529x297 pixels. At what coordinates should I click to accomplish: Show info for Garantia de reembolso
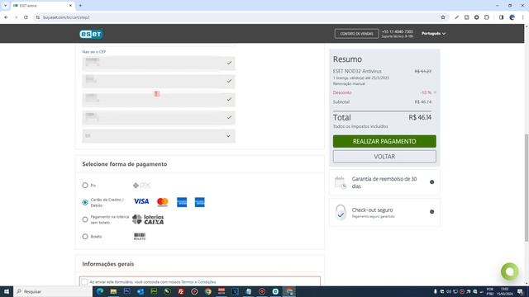431,182
